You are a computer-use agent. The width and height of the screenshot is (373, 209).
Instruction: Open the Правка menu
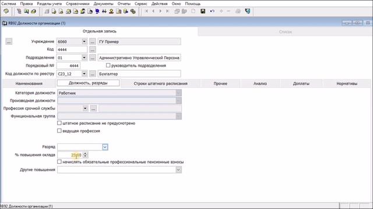(26, 4)
